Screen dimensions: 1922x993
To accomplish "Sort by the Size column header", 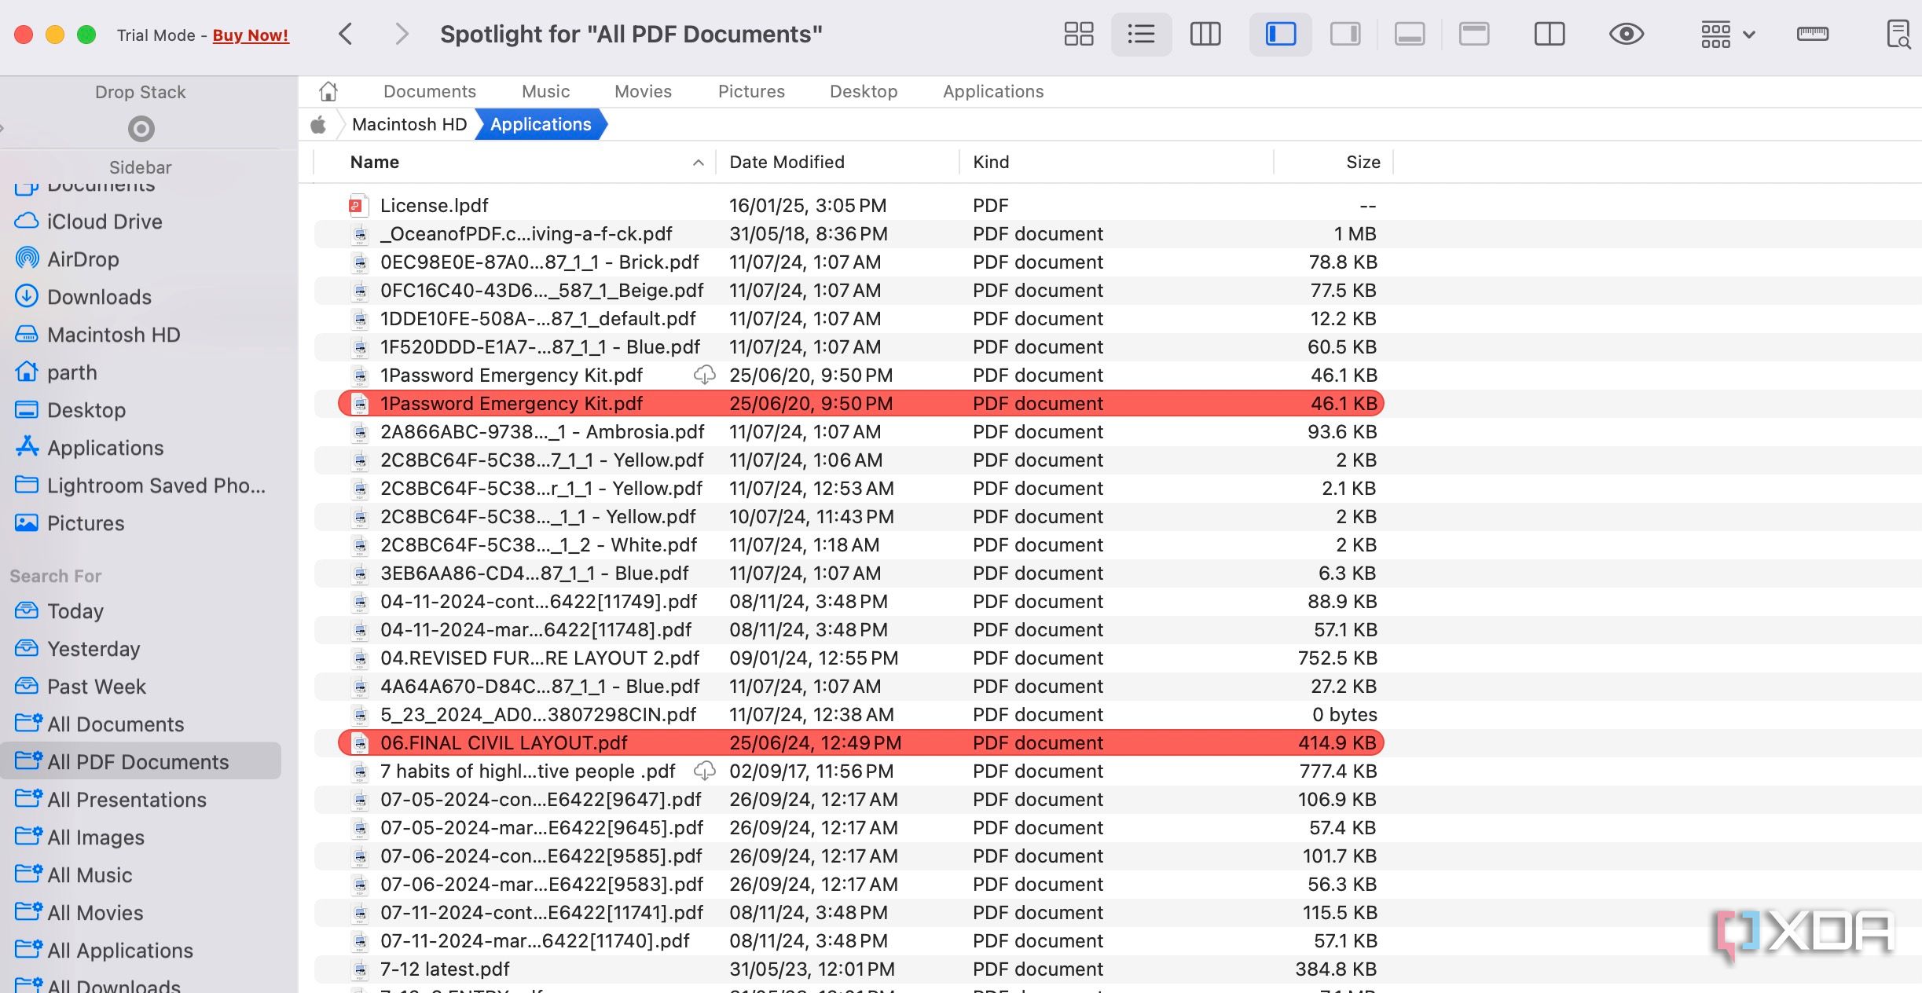I will [x=1363, y=163].
